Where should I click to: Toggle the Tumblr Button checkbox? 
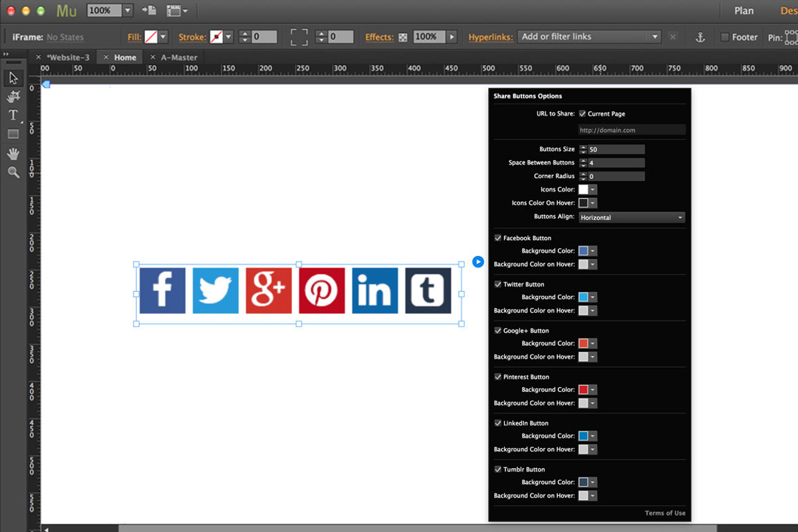tap(498, 469)
